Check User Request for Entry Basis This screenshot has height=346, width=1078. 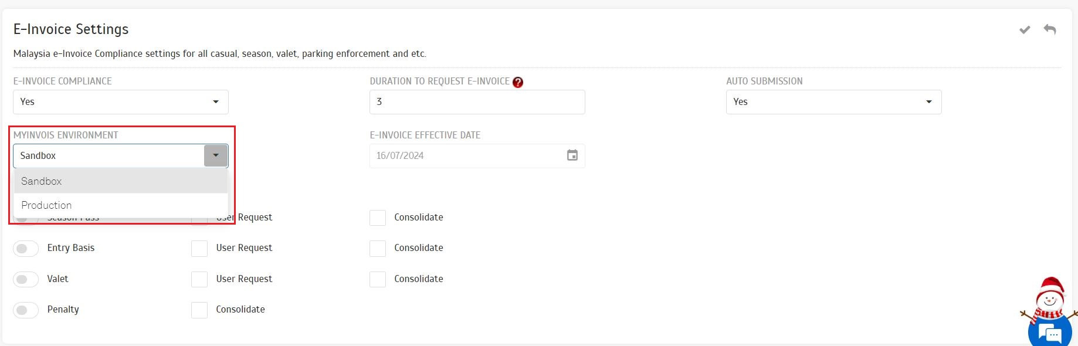[x=199, y=249]
